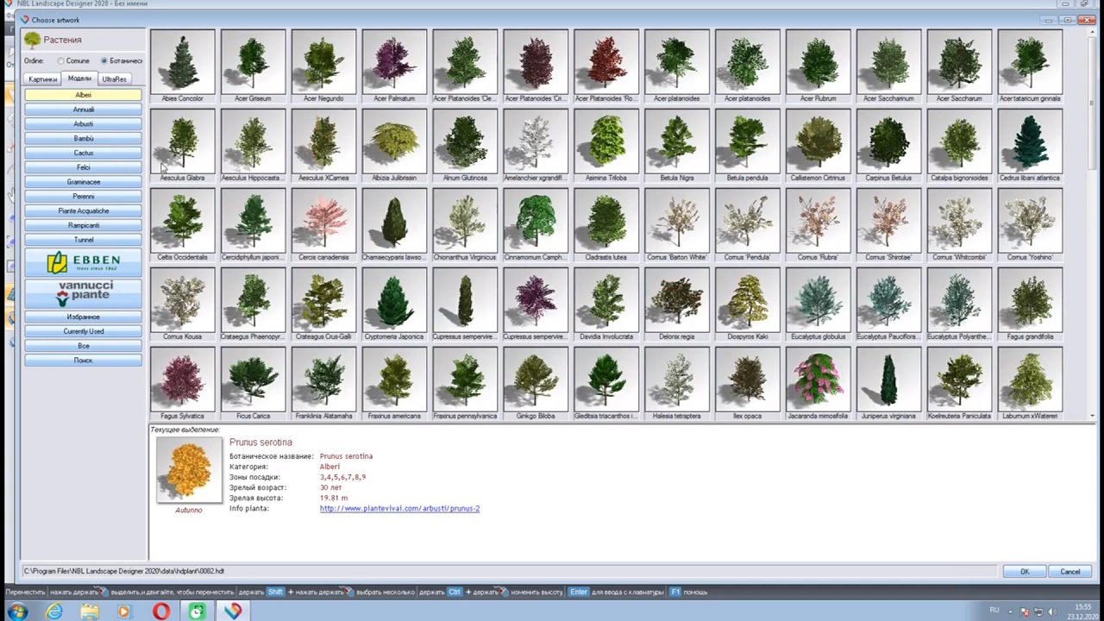The image size is (1104, 621).
Task: Launch Opera from the taskbar
Action: pyautogui.click(x=161, y=612)
